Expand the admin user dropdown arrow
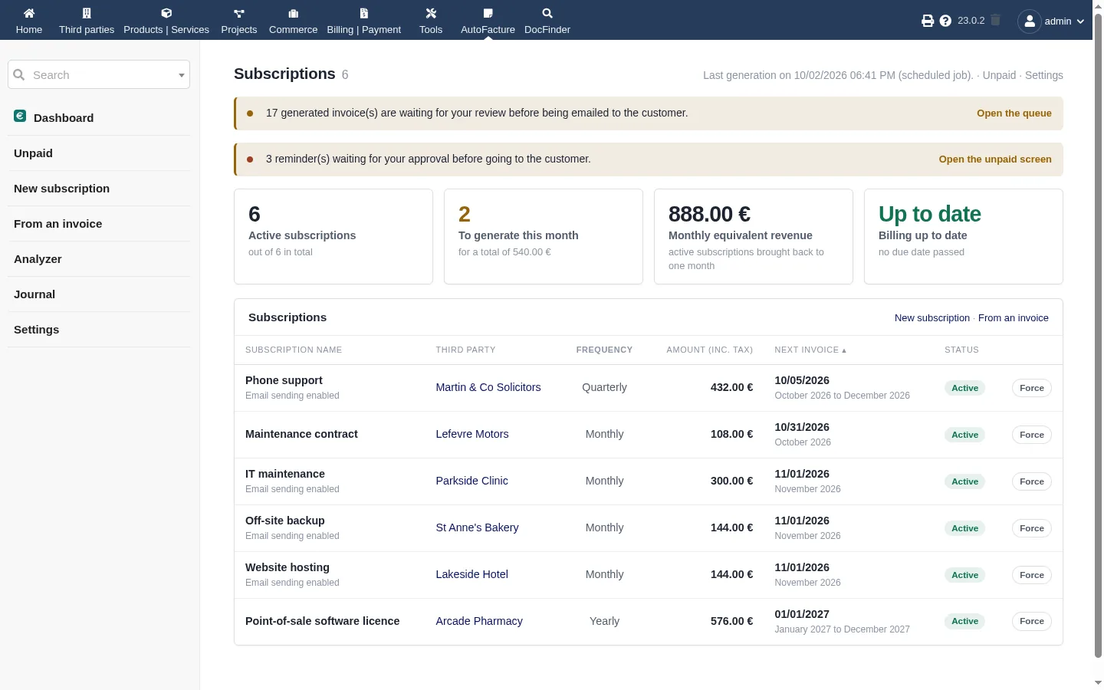The height and width of the screenshot is (690, 1104). (x=1080, y=21)
